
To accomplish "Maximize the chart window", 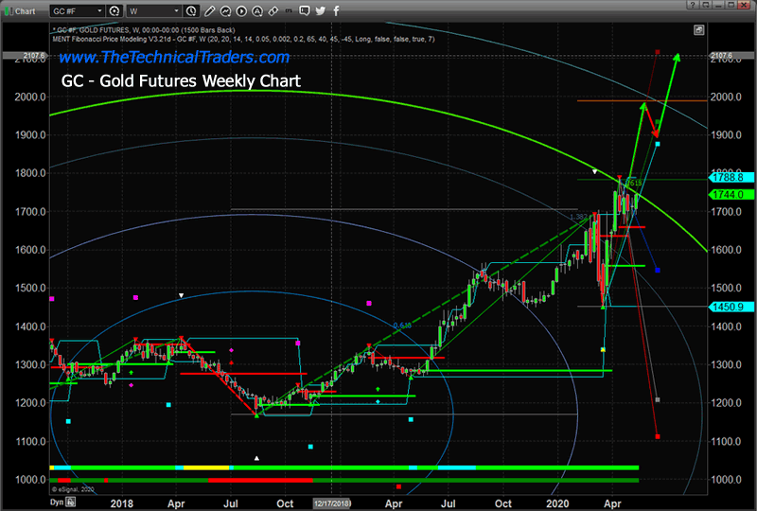I will point(731,5).
